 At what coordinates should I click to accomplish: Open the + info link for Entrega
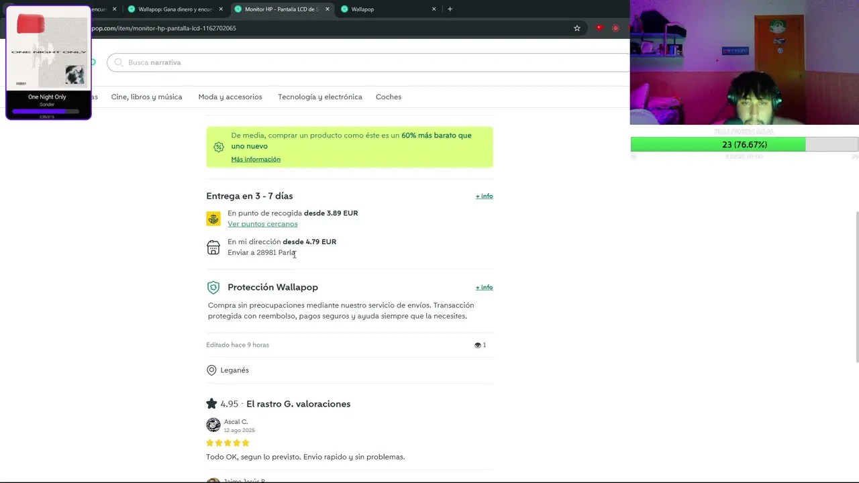[484, 196]
